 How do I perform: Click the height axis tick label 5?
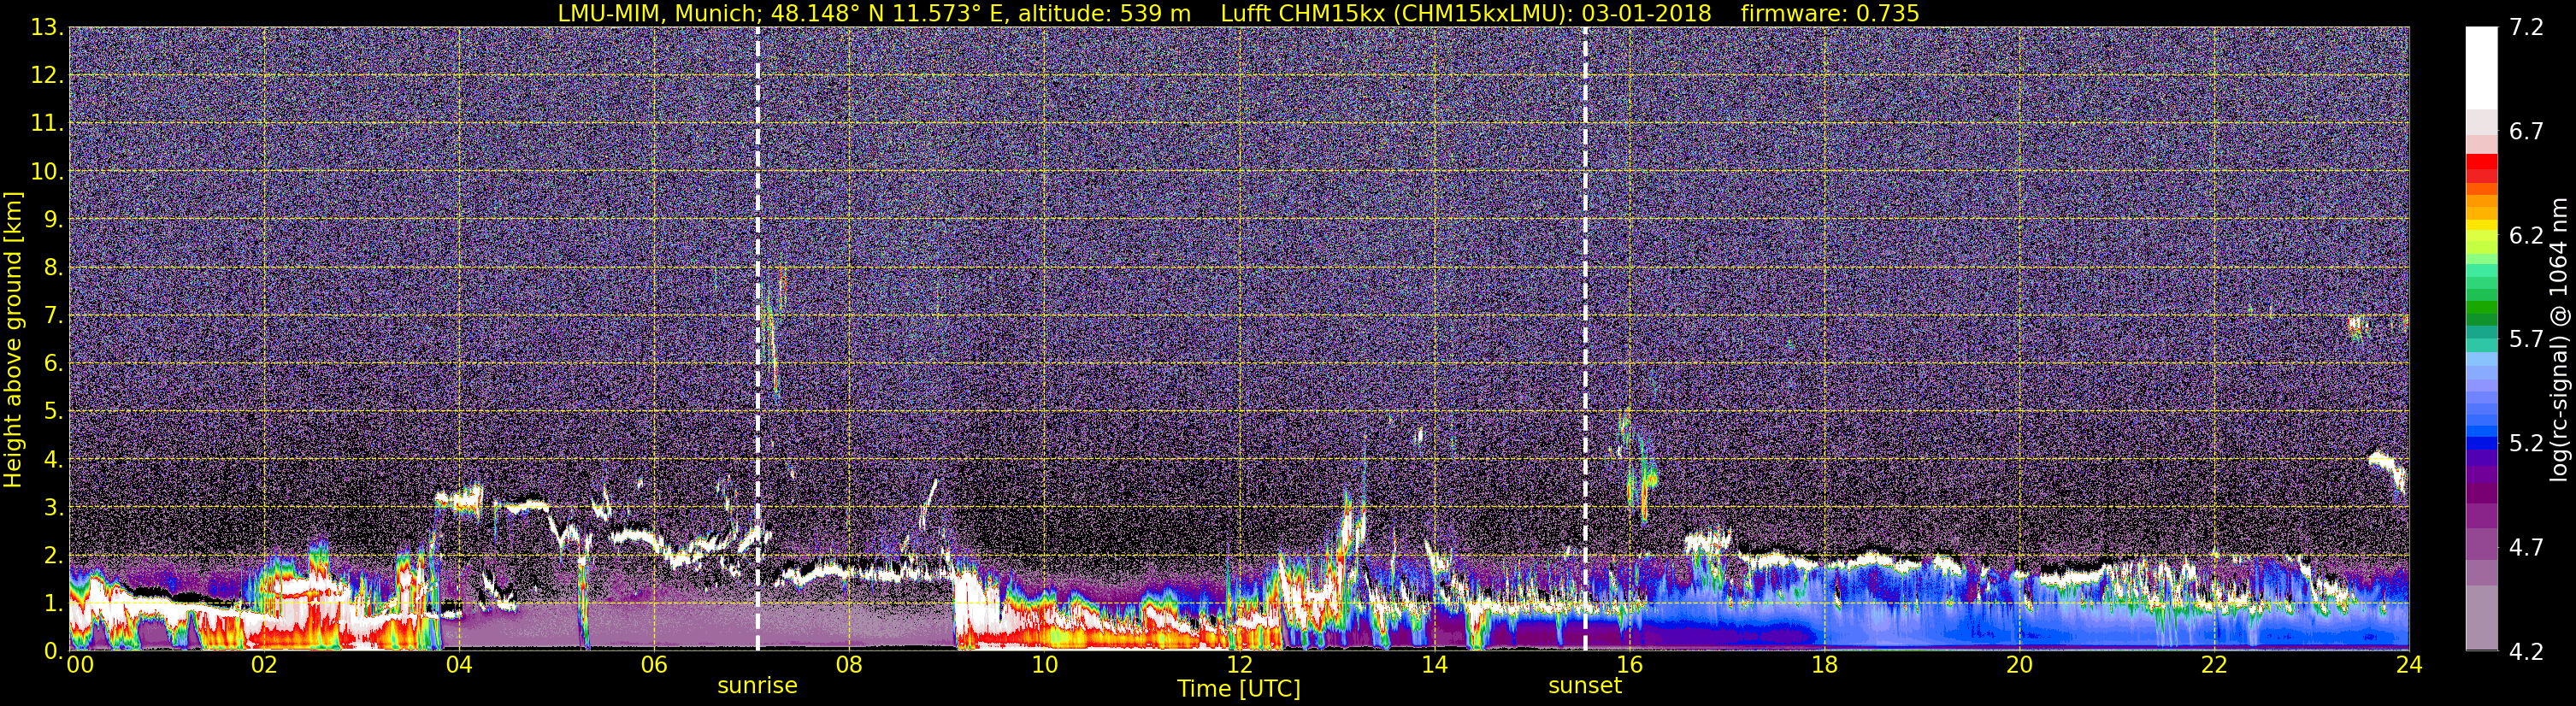[53, 411]
